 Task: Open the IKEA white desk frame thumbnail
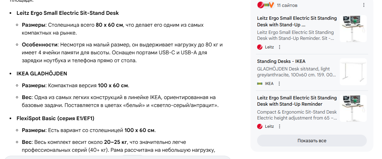click(x=353, y=72)
